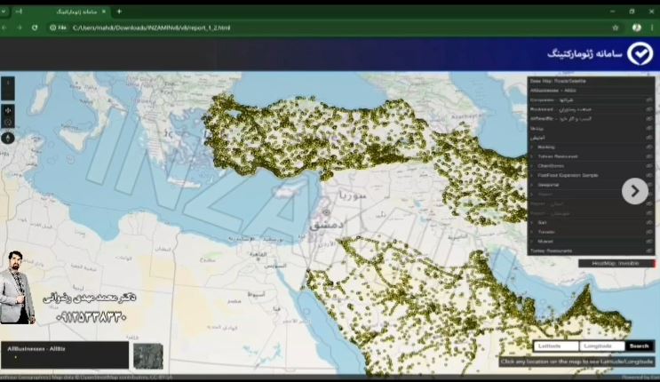Expand the Geoportal layer group
This screenshot has width=660, height=382.
point(532,185)
